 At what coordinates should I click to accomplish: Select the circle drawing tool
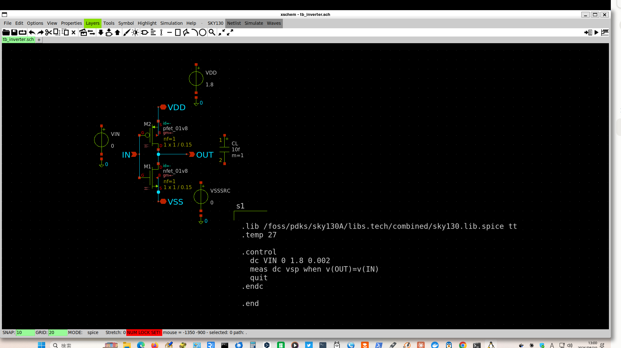click(203, 32)
